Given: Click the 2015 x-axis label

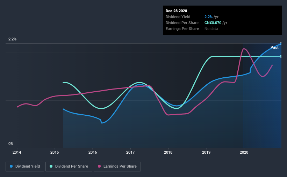Looking at the screenshot, I should click(55, 152).
